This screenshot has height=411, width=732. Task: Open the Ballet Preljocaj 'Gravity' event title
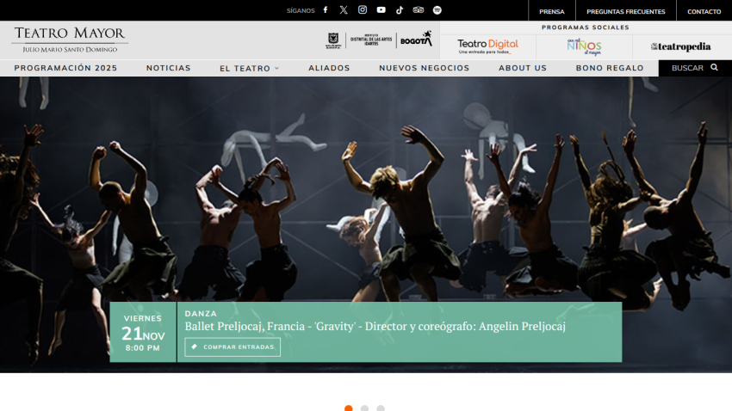coord(375,326)
